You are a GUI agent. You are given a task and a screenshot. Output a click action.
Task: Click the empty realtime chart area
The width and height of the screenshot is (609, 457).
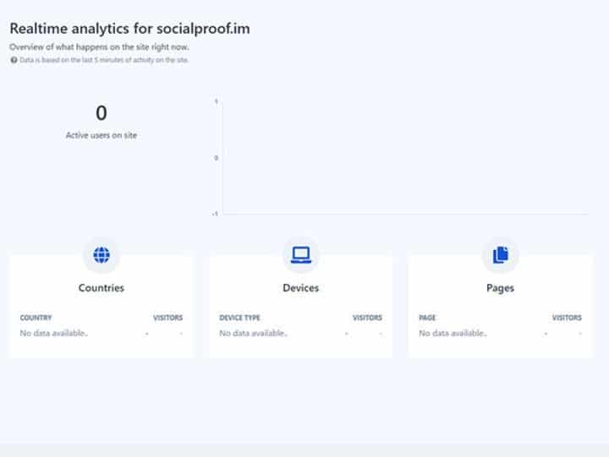(x=406, y=158)
